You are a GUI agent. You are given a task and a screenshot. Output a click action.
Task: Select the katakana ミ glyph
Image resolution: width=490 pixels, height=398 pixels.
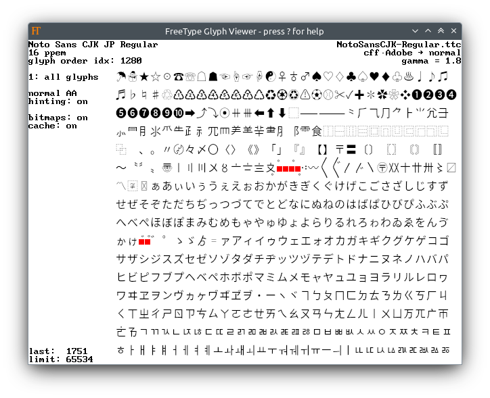point(271,277)
